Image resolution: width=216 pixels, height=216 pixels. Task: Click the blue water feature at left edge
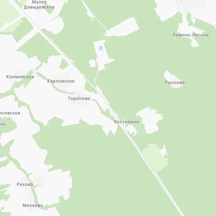click(x=1, y=124)
